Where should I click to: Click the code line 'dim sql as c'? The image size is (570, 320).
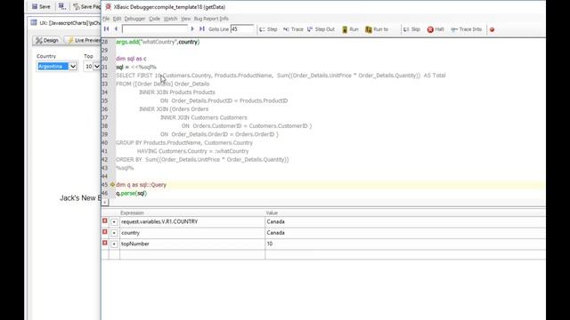click(131, 59)
